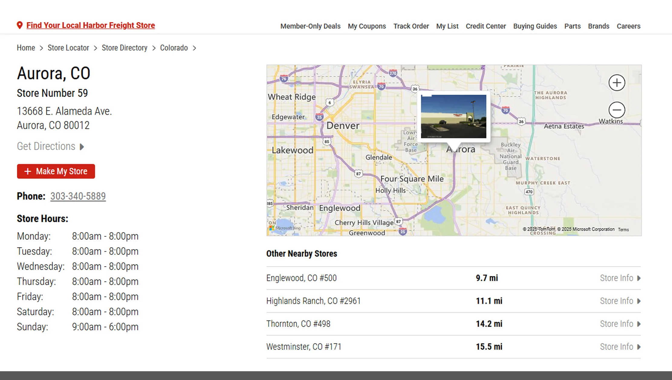Screen dimensions: 672x380
Task: Call store phone number 303-340-5889
Action: pos(78,196)
